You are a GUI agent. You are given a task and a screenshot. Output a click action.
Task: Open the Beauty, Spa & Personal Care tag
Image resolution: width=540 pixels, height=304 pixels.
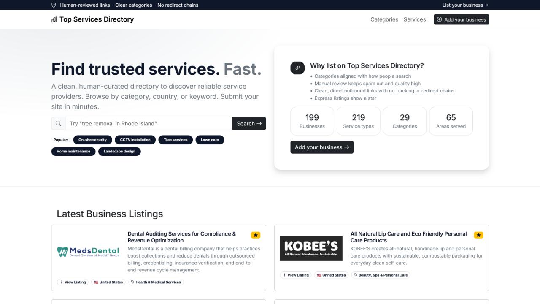coord(381,275)
